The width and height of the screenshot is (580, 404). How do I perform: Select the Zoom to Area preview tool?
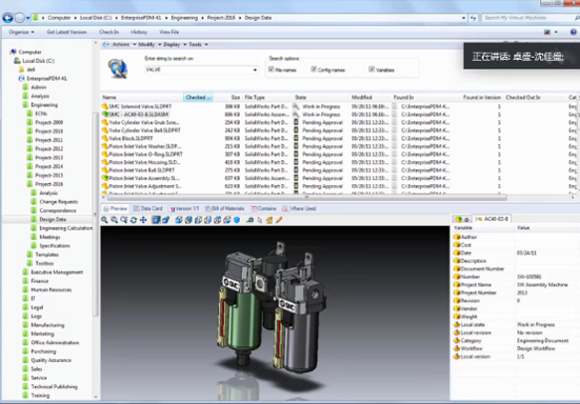(114, 220)
